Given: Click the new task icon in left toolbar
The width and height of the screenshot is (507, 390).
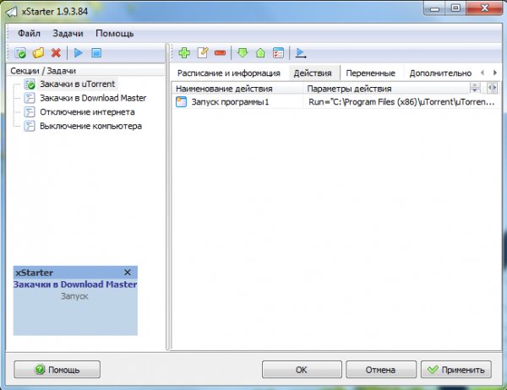Looking at the screenshot, I should 20,52.
